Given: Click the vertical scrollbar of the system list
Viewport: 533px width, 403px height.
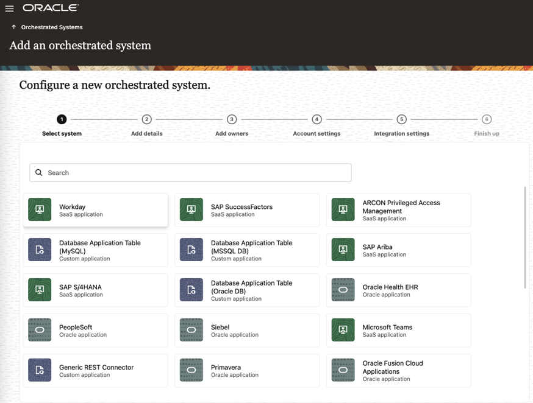Looking at the screenshot, I should (x=524, y=237).
